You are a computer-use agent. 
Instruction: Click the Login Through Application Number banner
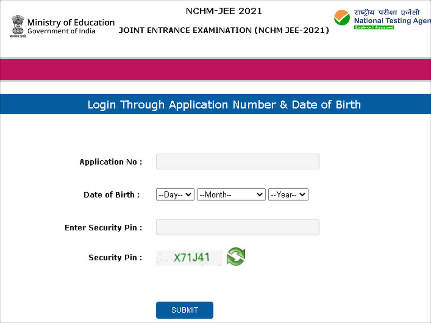click(x=215, y=104)
